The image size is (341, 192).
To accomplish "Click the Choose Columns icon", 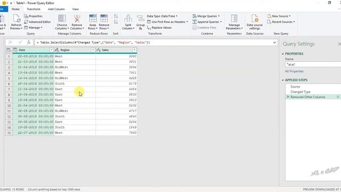I will [62, 19].
